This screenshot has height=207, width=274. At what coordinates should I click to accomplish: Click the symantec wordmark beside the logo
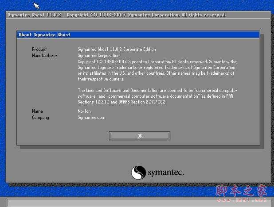click(165, 172)
